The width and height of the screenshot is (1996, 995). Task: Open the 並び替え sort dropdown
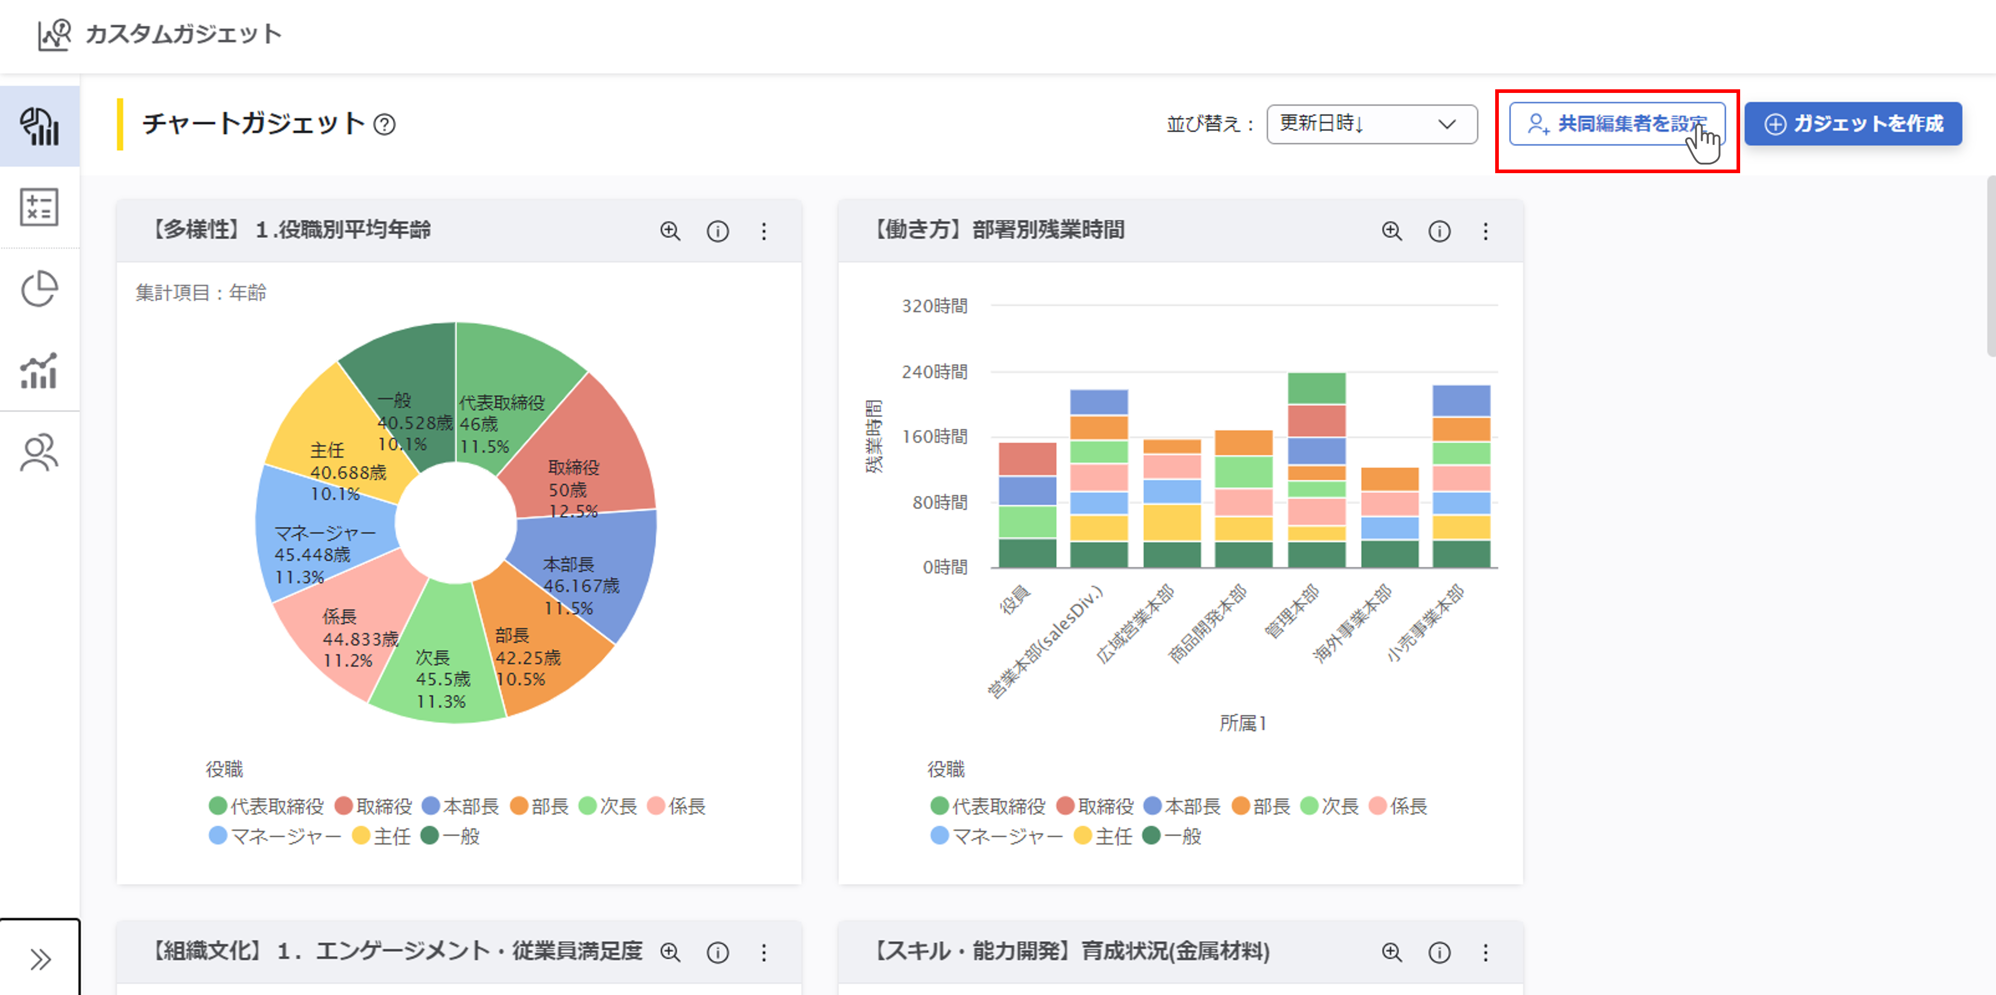[x=1371, y=124]
